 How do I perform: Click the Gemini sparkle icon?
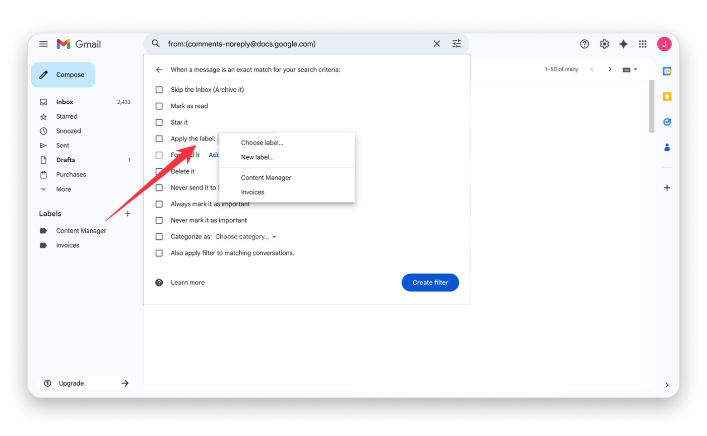[623, 44]
